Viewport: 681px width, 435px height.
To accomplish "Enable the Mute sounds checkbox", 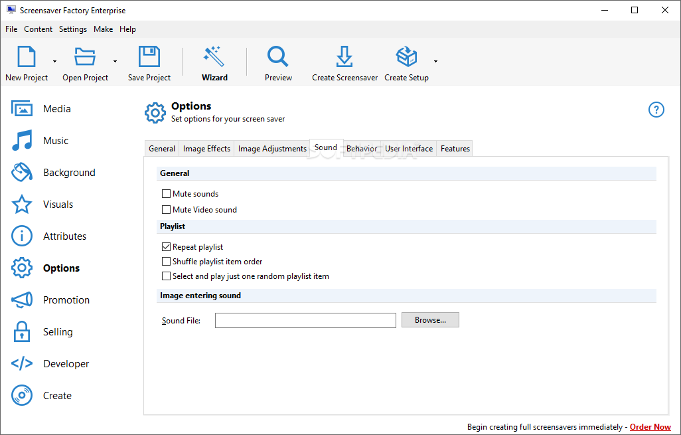I will [x=166, y=194].
